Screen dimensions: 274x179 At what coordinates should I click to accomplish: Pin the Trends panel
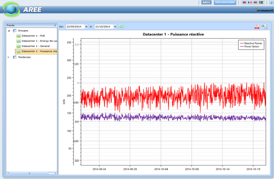pyautogui.click(x=55, y=25)
